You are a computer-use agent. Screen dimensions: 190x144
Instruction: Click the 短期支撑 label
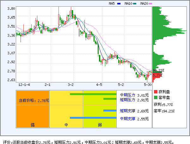pos(128,111)
